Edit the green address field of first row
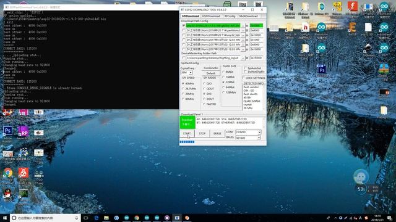The width and height of the screenshot is (396, 222). (256, 25)
